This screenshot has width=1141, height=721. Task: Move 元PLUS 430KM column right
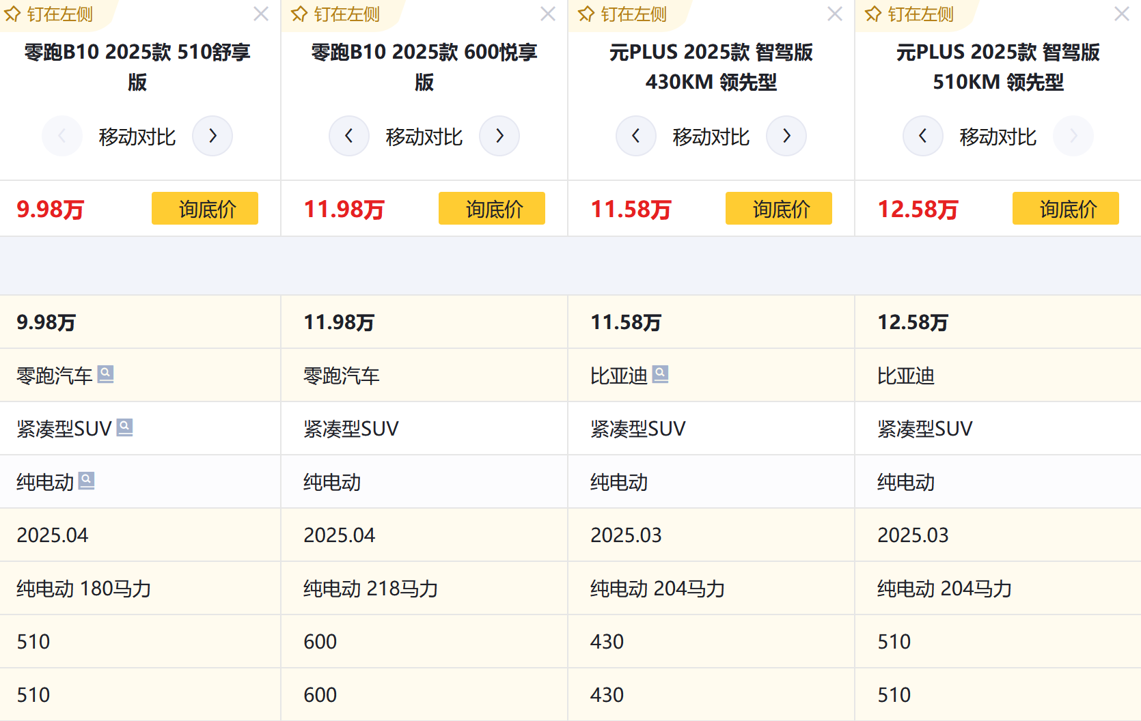(786, 136)
